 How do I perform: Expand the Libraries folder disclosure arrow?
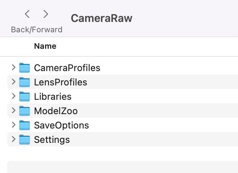pyautogui.click(x=13, y=96)
